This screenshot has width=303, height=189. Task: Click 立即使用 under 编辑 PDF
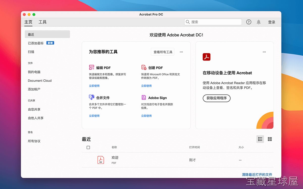point(94,86)
